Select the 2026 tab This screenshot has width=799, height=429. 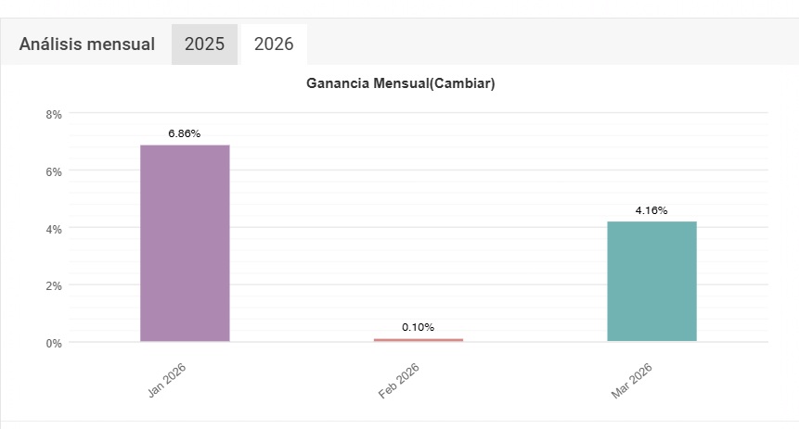pyautogui.click(x=274, y=44)
